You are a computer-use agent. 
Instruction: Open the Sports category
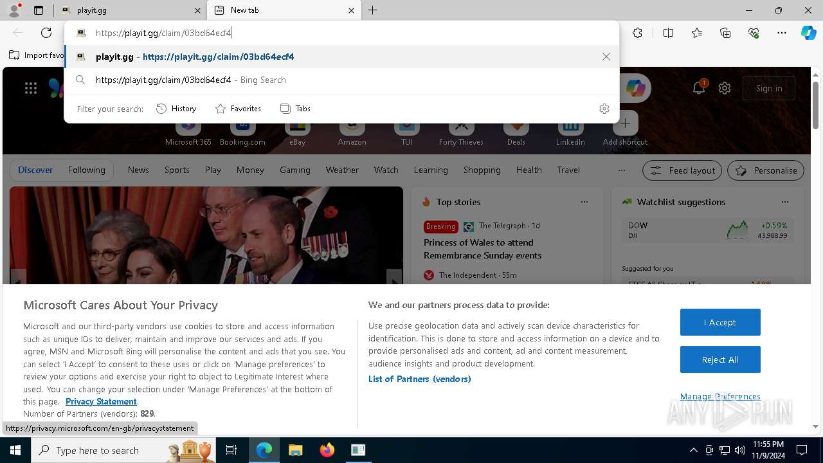[x=177, y=170]
